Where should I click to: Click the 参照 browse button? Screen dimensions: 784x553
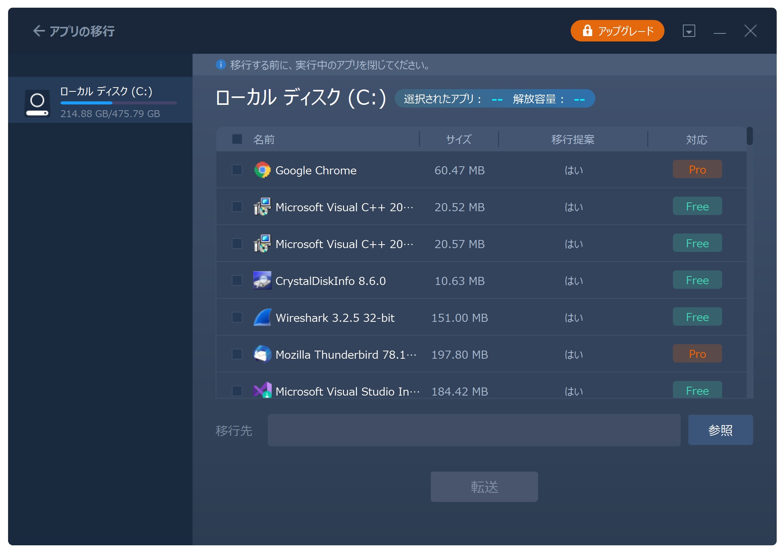(x=721, y=430)
